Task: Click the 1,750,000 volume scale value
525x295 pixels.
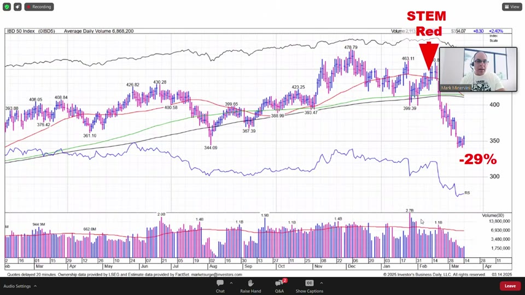Action: click(x=500, y=249)
